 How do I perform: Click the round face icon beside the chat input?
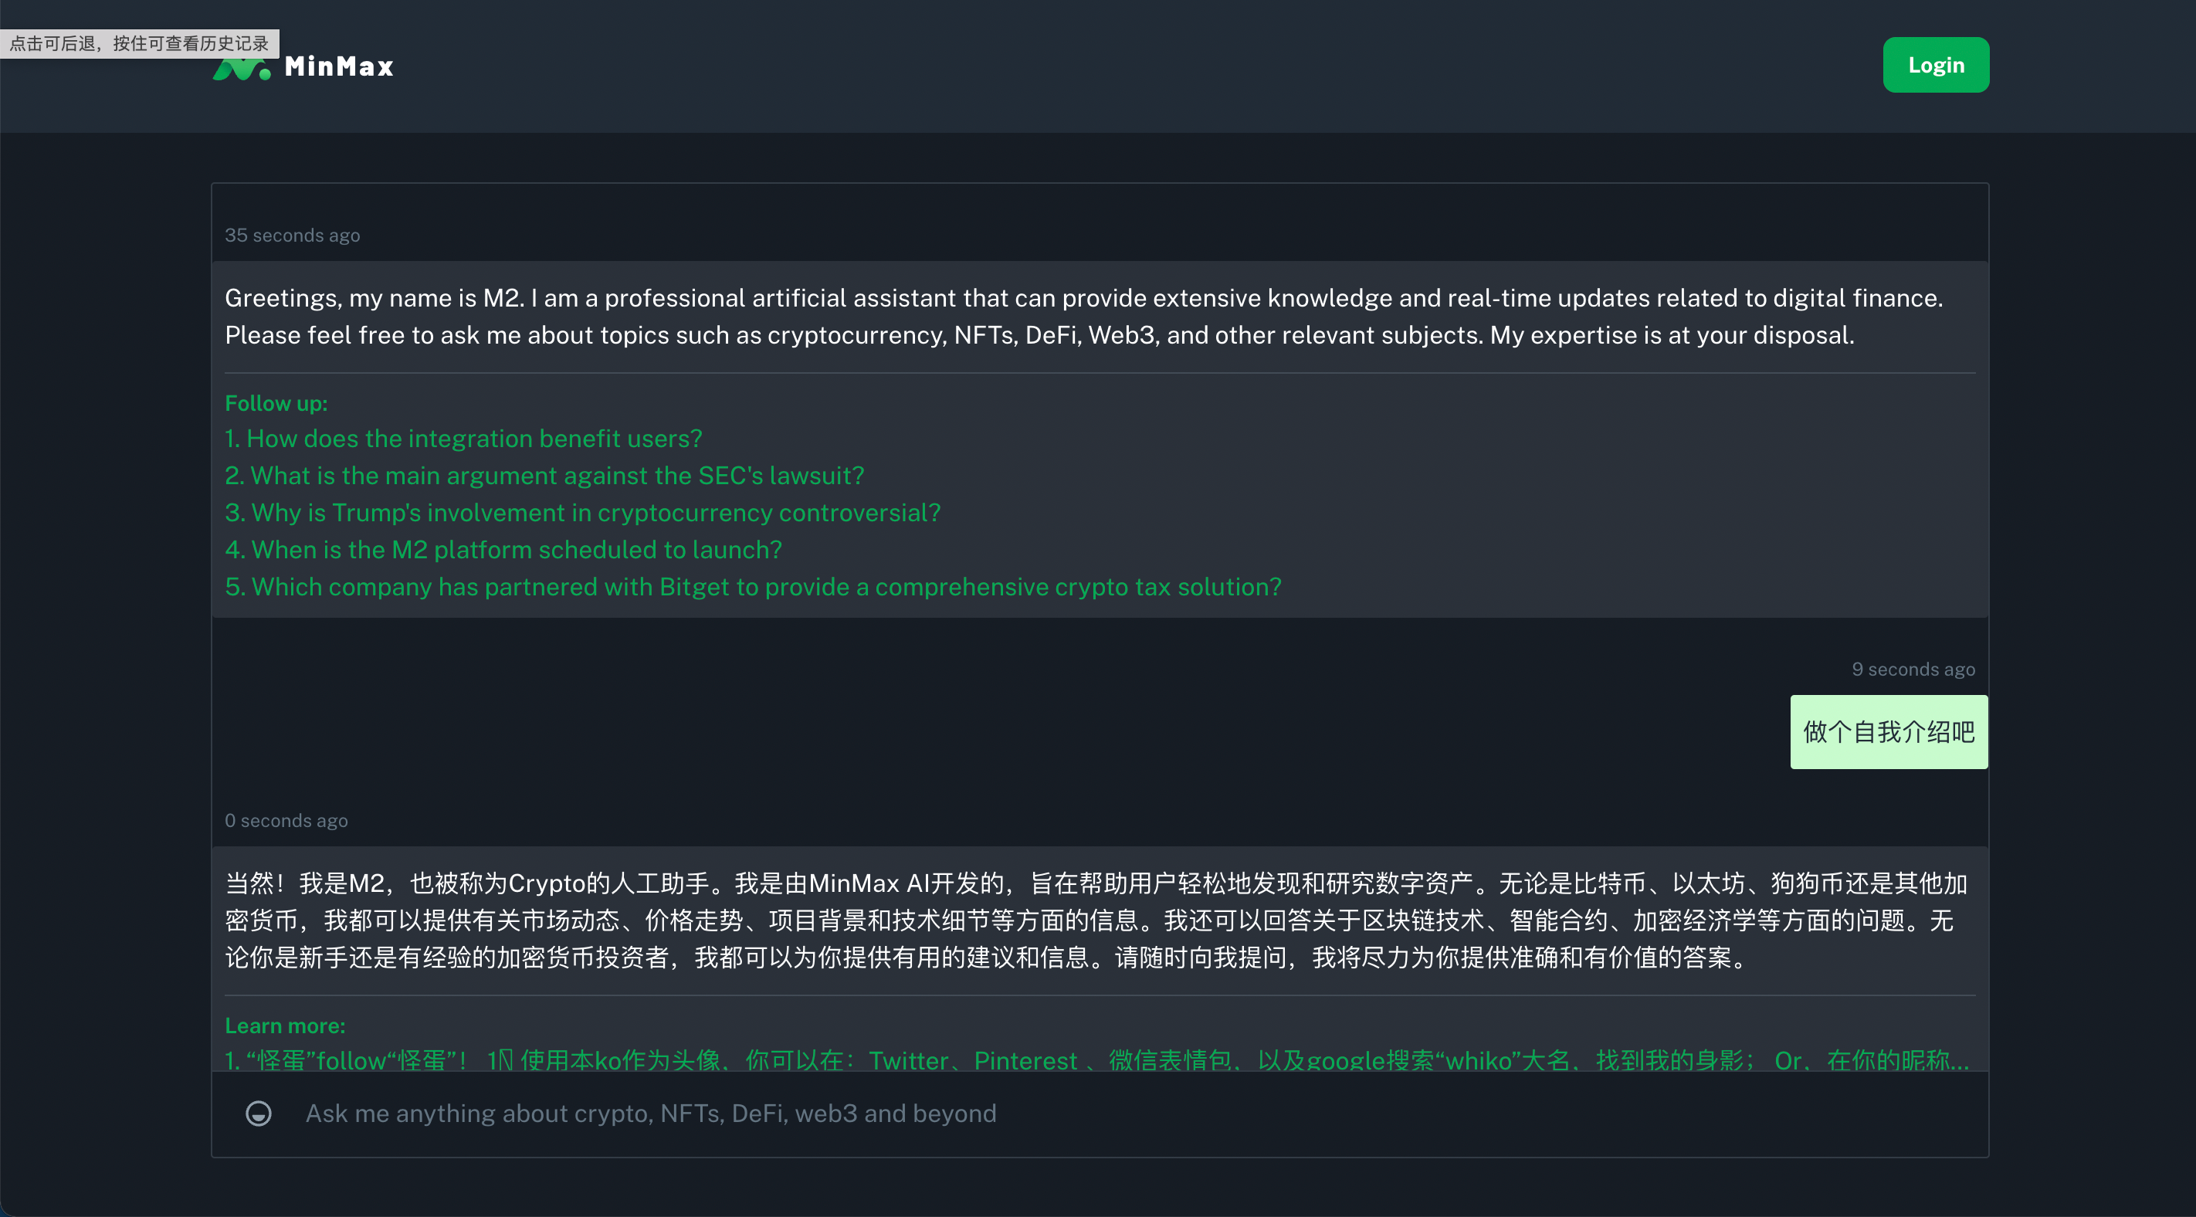tap(259, 1113)
